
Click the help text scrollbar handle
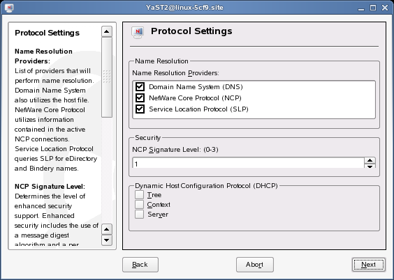click(107, 77)
